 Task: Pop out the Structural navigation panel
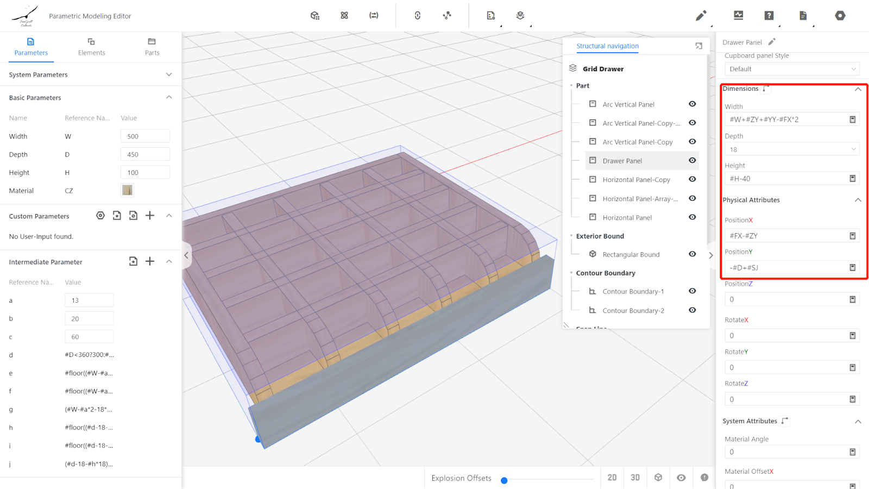tap(698, 46)
